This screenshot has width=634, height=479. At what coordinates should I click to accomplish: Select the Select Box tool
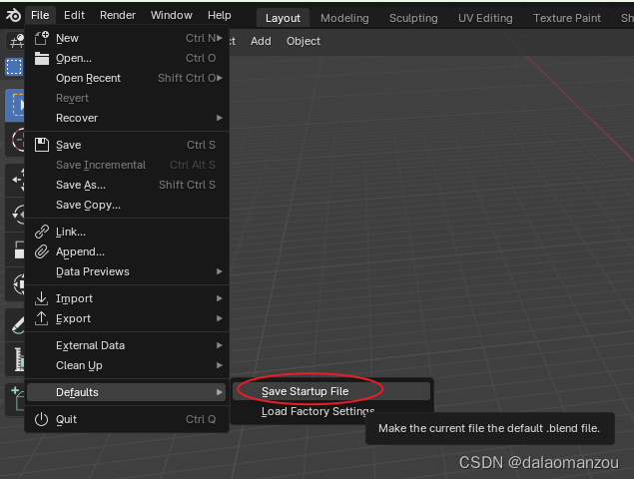(x=15, y=105)
